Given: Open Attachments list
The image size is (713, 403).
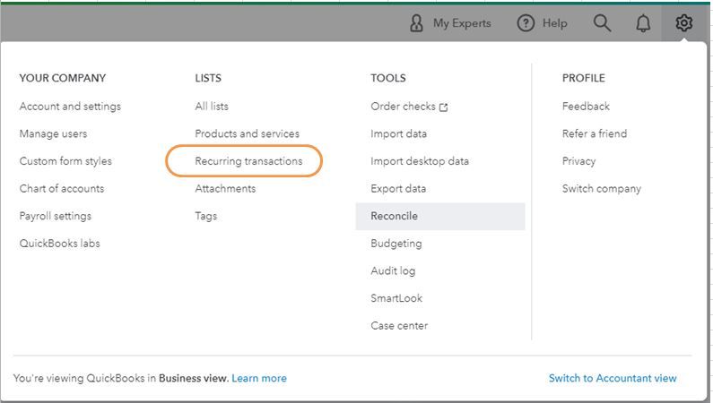Looking at the screenshot, I should click(225, 188).
